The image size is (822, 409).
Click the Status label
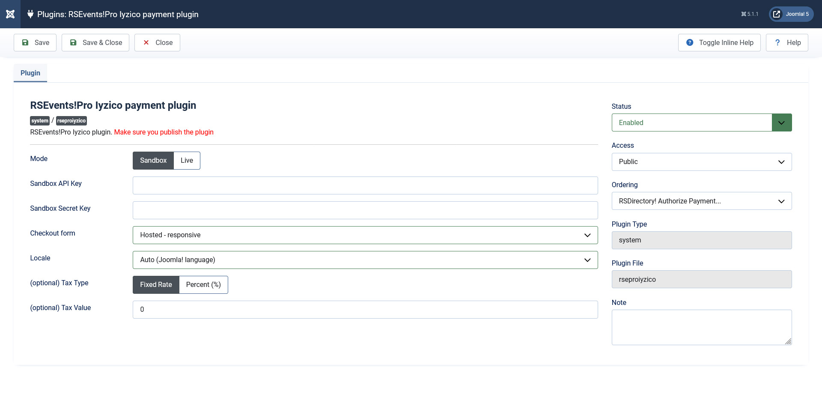(622, 106)
